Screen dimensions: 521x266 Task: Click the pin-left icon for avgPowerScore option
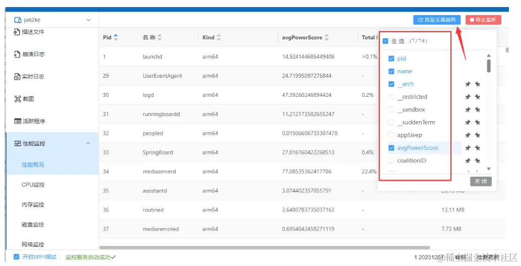tap(468, 147)
